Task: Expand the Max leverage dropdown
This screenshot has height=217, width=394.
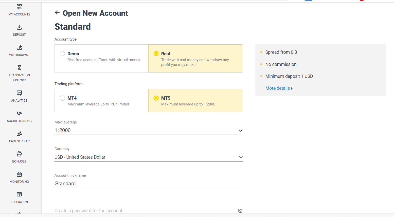Action: point(240,131)
